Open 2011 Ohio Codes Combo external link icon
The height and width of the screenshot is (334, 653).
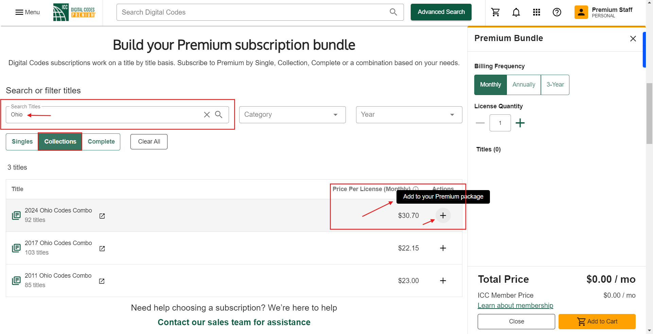(x=102, y=281)
